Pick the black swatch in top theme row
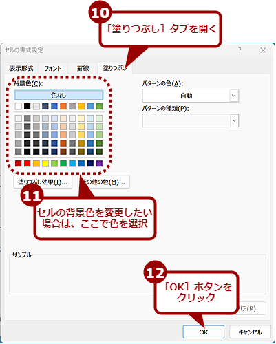The width and height of the screenshot is (276, 344). 28,106
